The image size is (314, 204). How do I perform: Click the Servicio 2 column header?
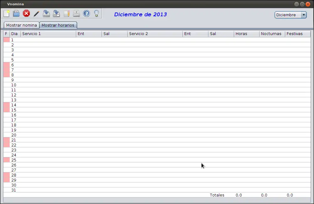pyautogui.click(x=155, y=33)
